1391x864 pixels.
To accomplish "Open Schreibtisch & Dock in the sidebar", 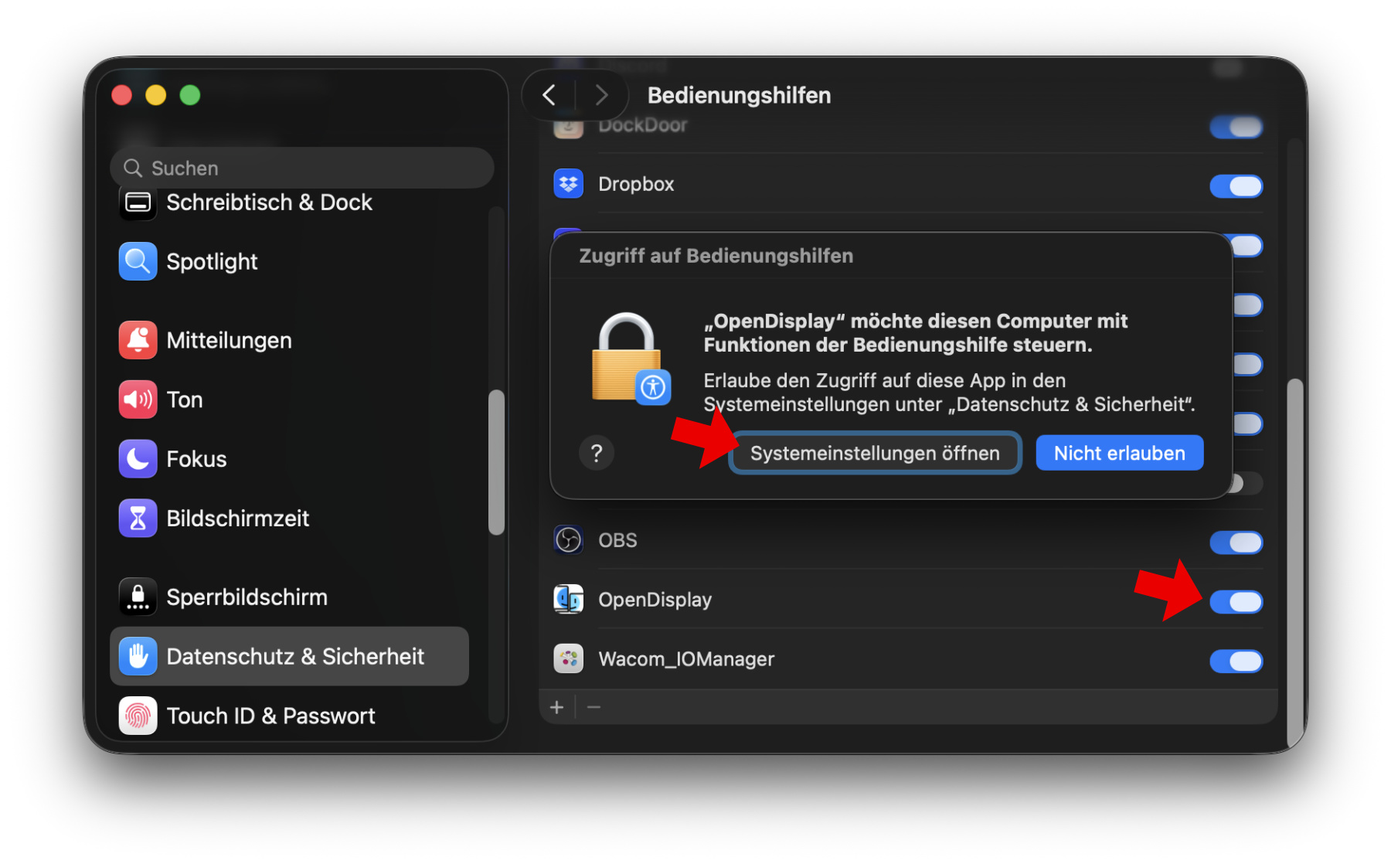I will point(290,202).
